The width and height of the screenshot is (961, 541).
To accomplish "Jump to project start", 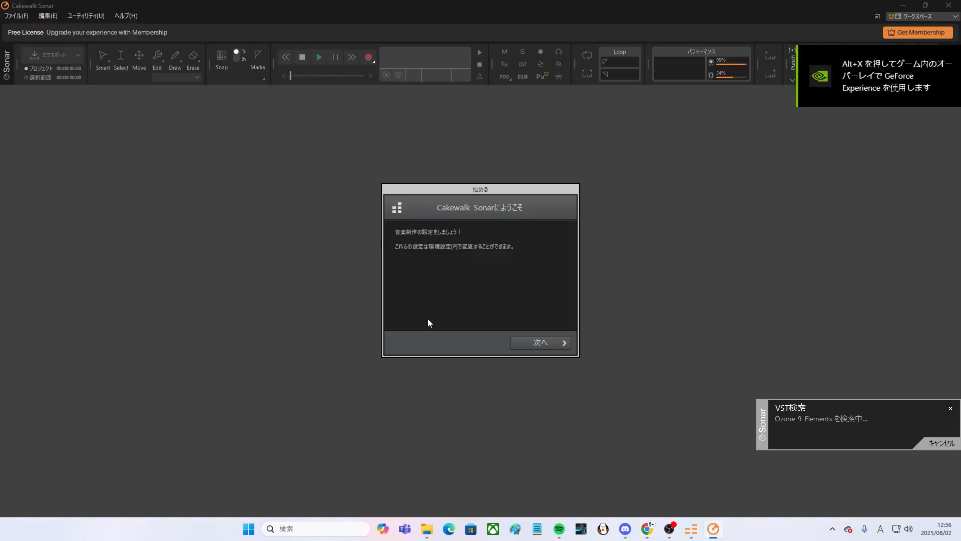I will (283, 76).
